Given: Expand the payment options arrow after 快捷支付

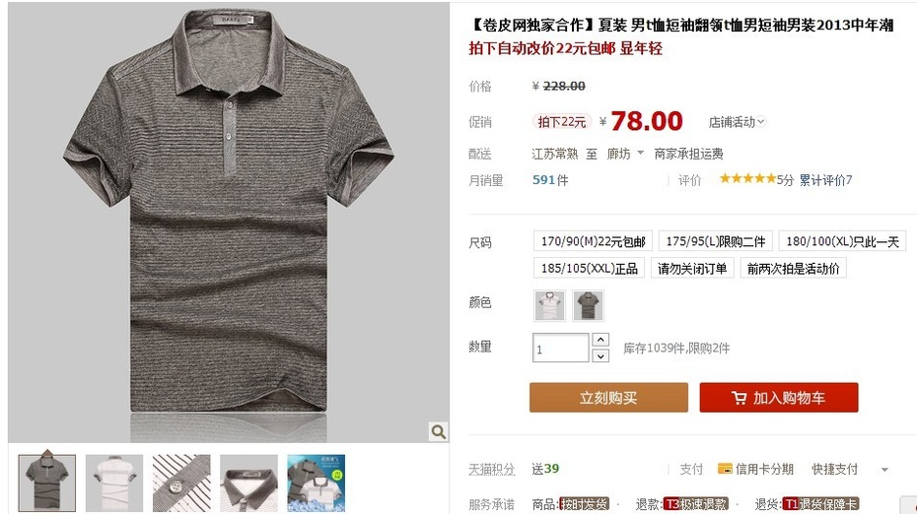Looking at the screenshot, I should (x=884, y=469).
